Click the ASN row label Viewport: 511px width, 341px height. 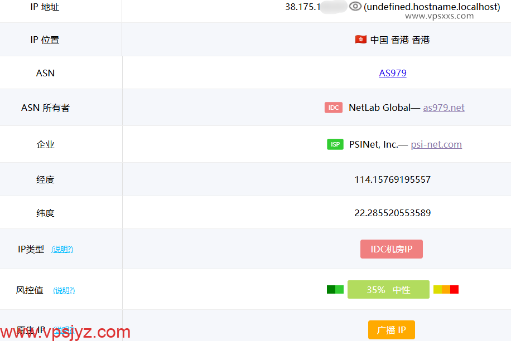(x=45, y=73)
